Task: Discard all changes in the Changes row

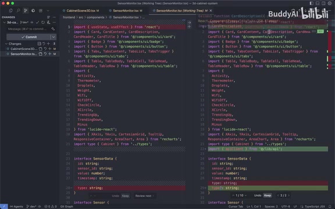Action: point(44,44)
